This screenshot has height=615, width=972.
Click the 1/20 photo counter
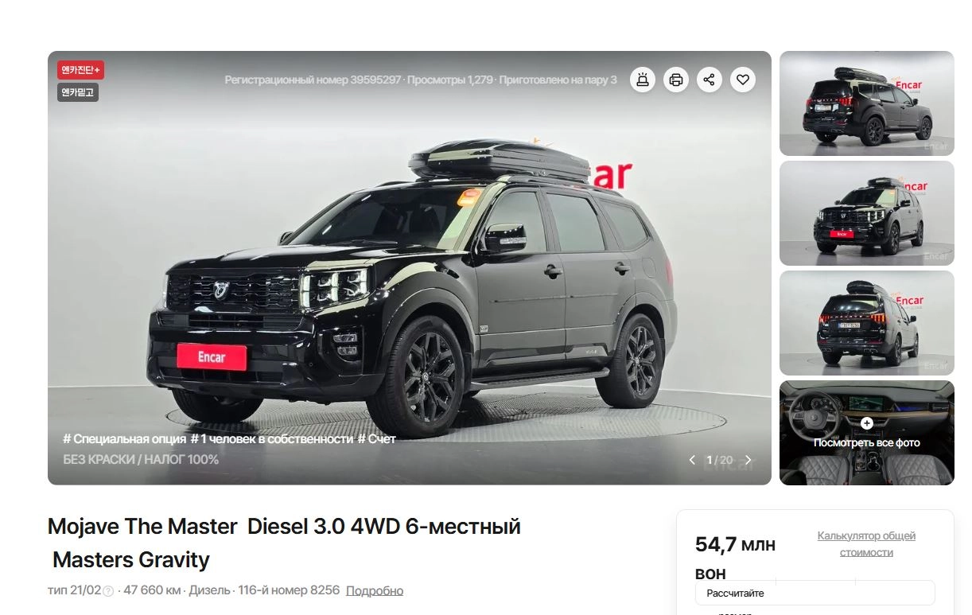coord(720,460)
